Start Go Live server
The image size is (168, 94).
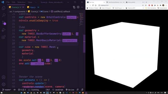click(70, 90)
